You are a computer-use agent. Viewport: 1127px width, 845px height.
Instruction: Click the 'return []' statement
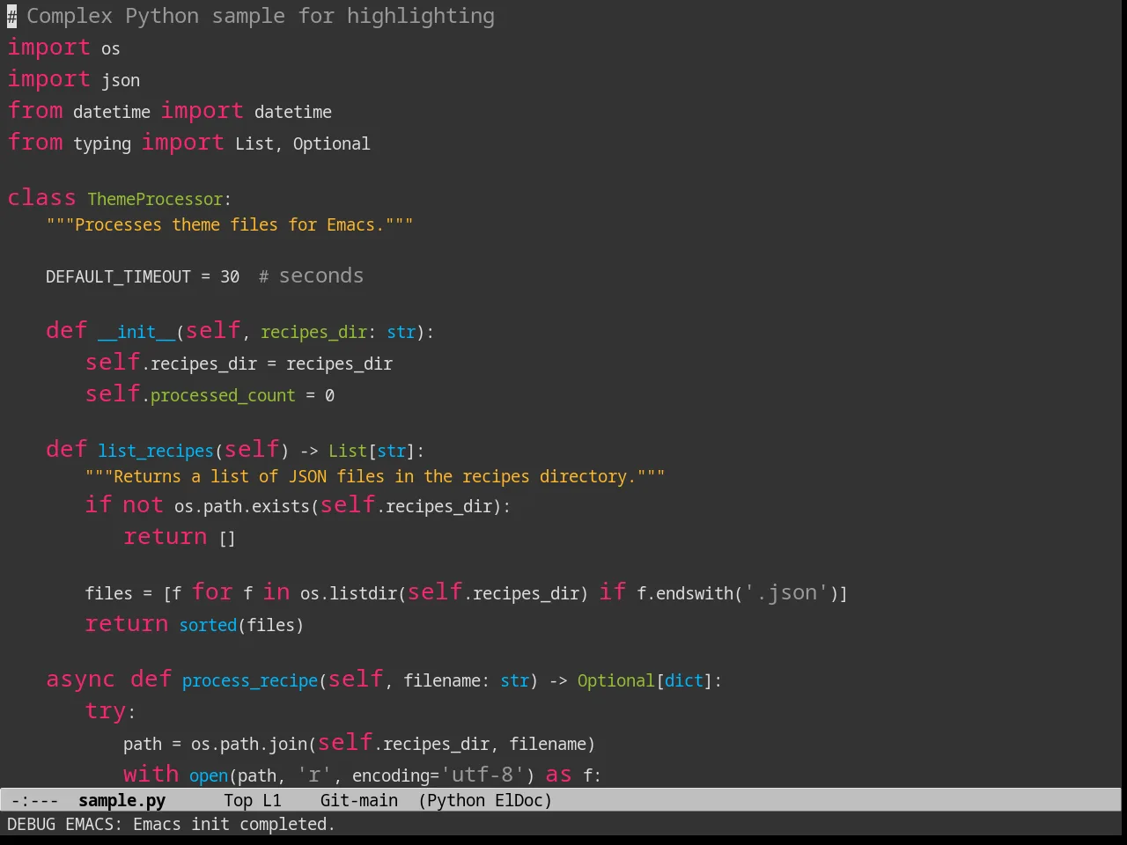tap(180, 536)
